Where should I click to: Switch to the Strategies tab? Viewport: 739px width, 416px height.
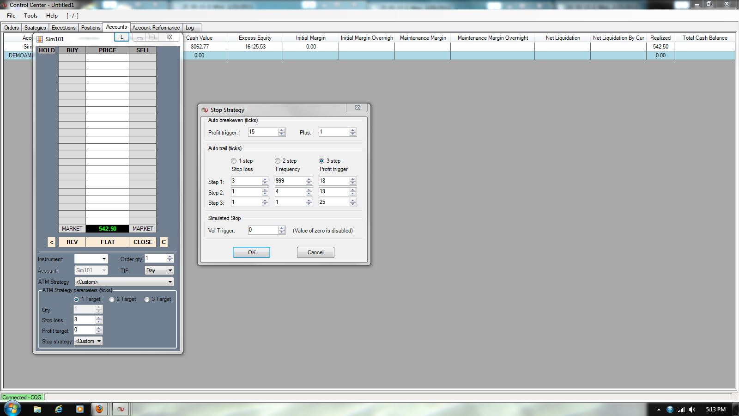tap(35, 28)
